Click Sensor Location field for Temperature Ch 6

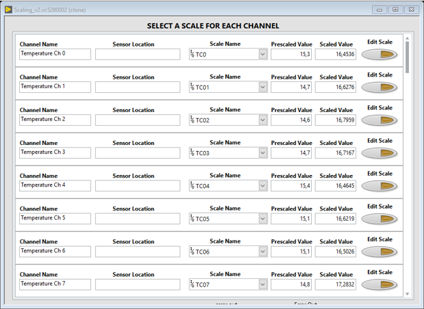click(x=137, y=252)
